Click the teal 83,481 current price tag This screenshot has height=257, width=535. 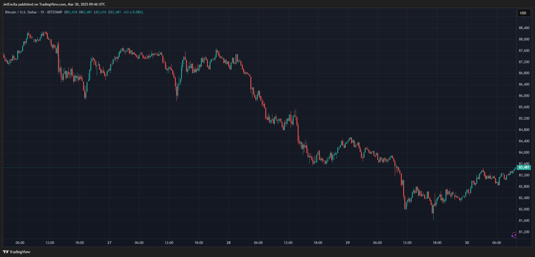[524, 167]
